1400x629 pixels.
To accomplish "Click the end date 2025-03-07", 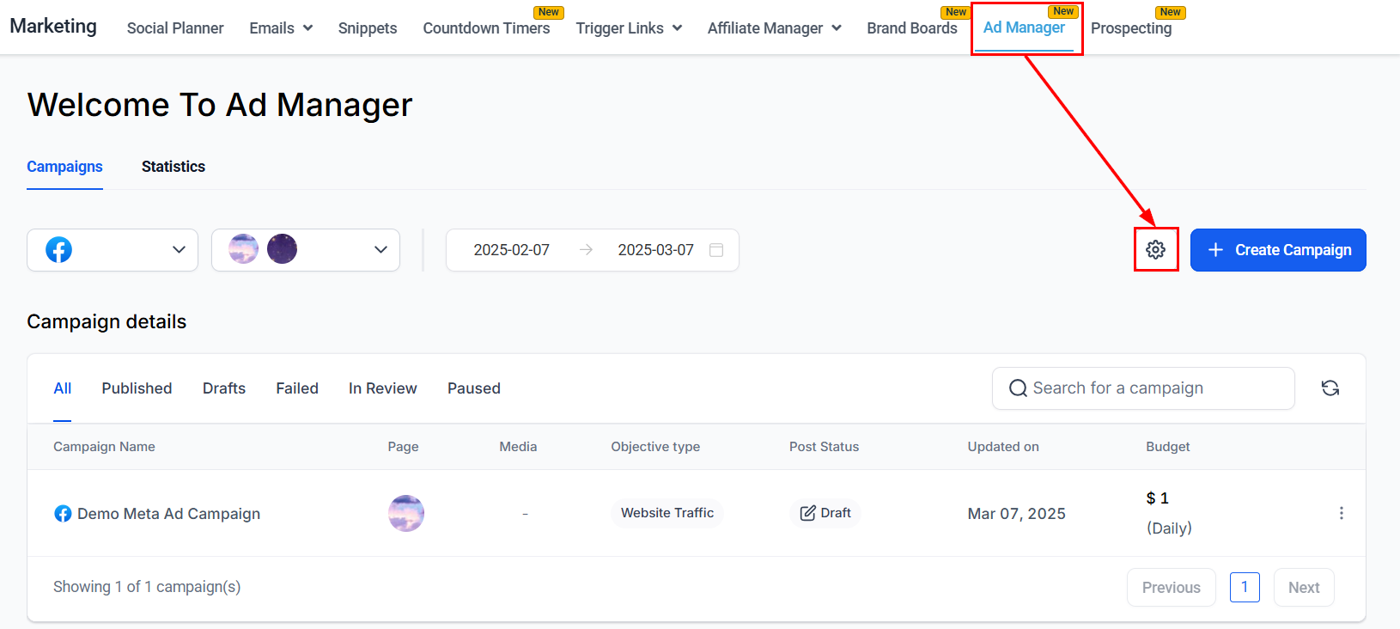I will 656,250.
